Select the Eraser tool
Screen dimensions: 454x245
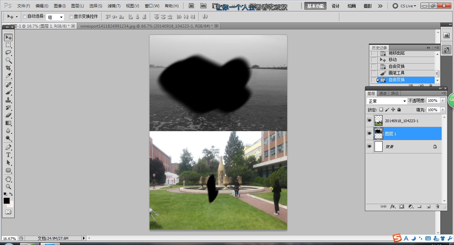pyautogui.click(x=8, y=115)
